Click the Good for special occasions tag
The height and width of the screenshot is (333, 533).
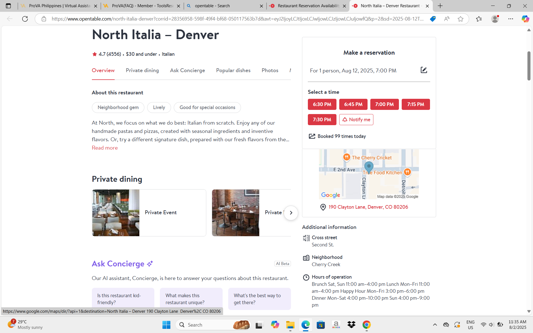(207, 107)
